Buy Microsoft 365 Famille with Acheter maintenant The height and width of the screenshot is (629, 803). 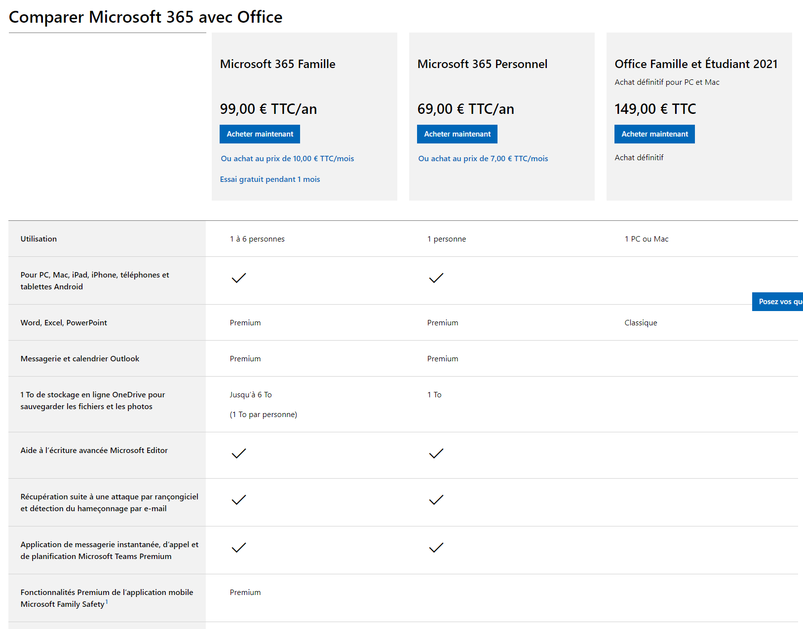[x=260, y=134]
